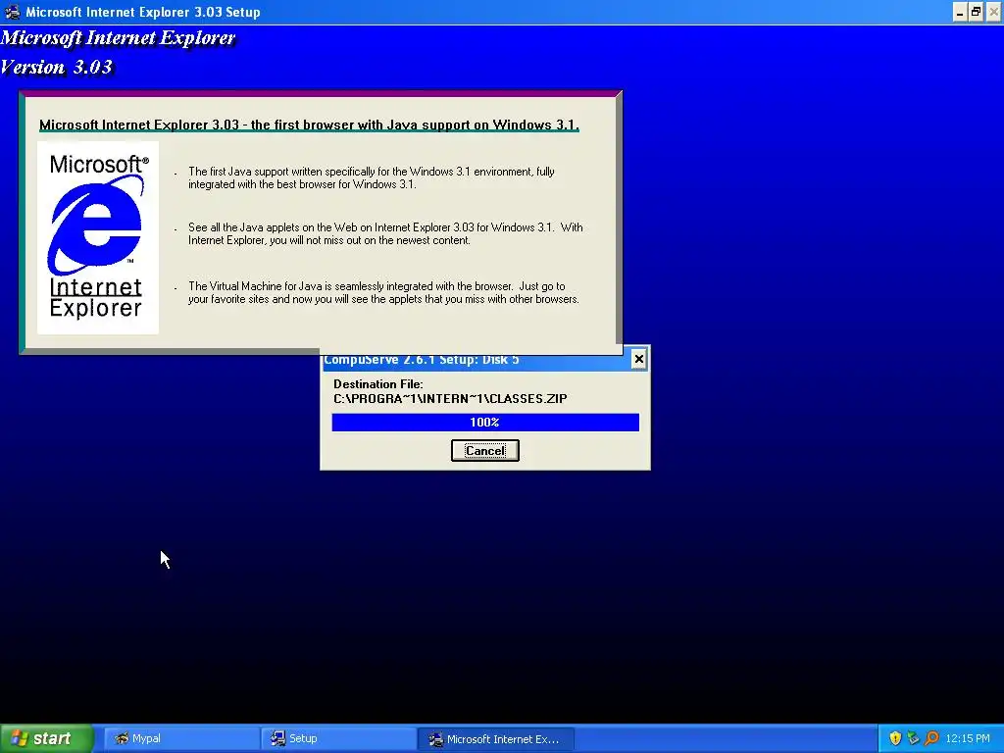Click the 'Version 3.03' banner text
The image size is (1004, 753).
(56, 67)
